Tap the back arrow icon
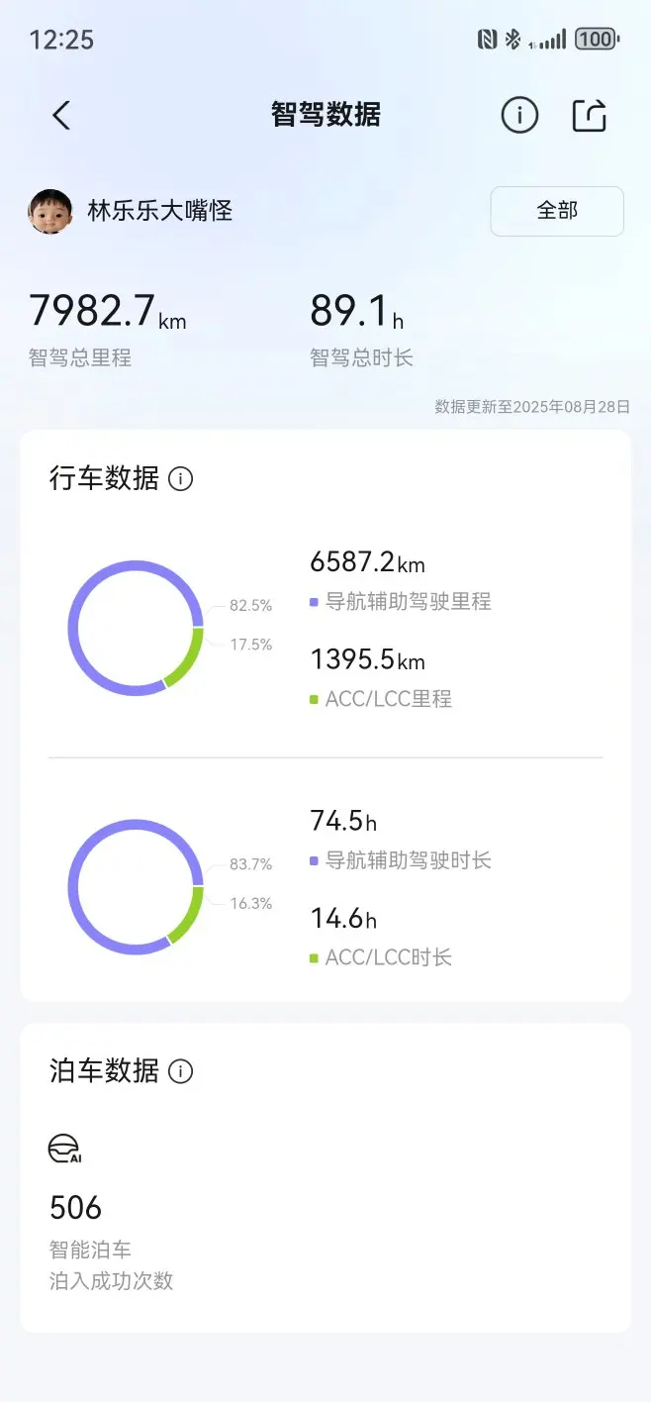Screen dimensions: 651x1402 [x=61, y=116]
